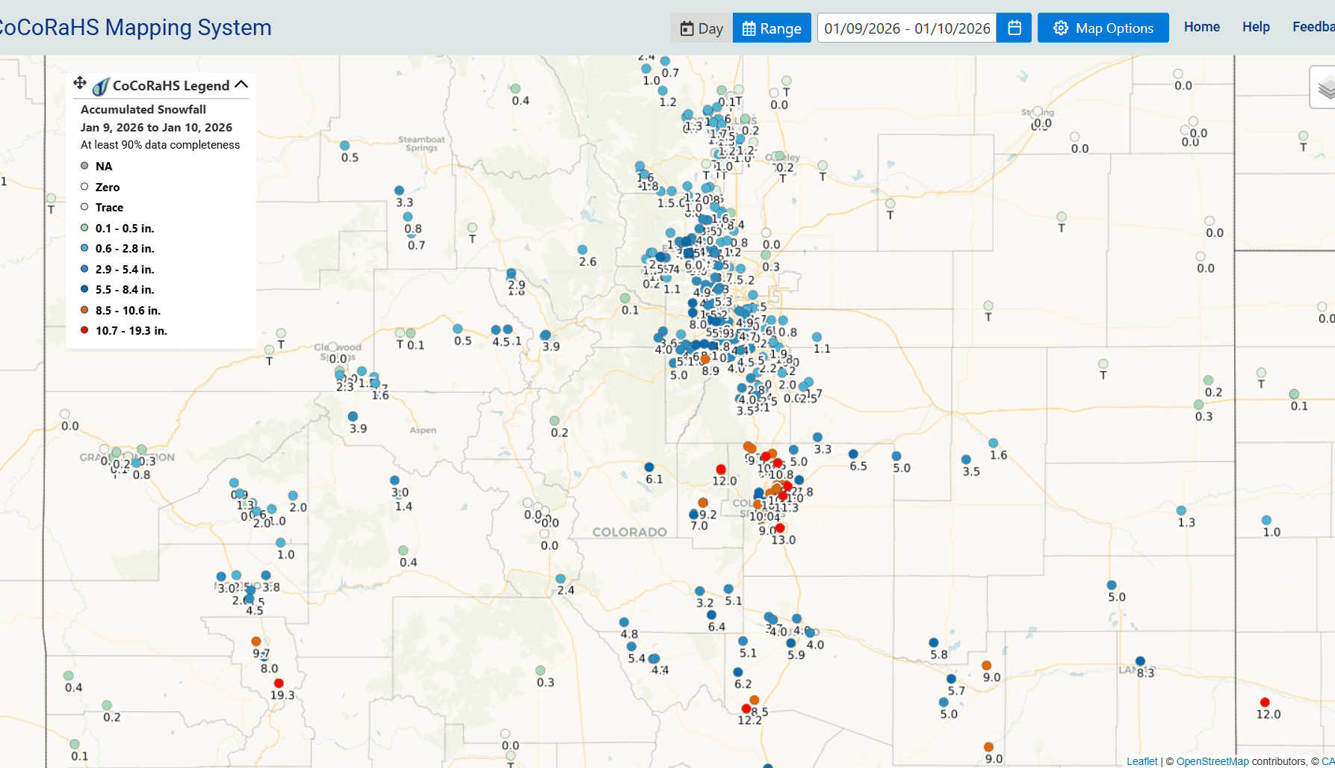Viewport: 1335px width, 768px height.
Task: Select the 1.3 marker in eastern plains
Action: coord(1181,510)
